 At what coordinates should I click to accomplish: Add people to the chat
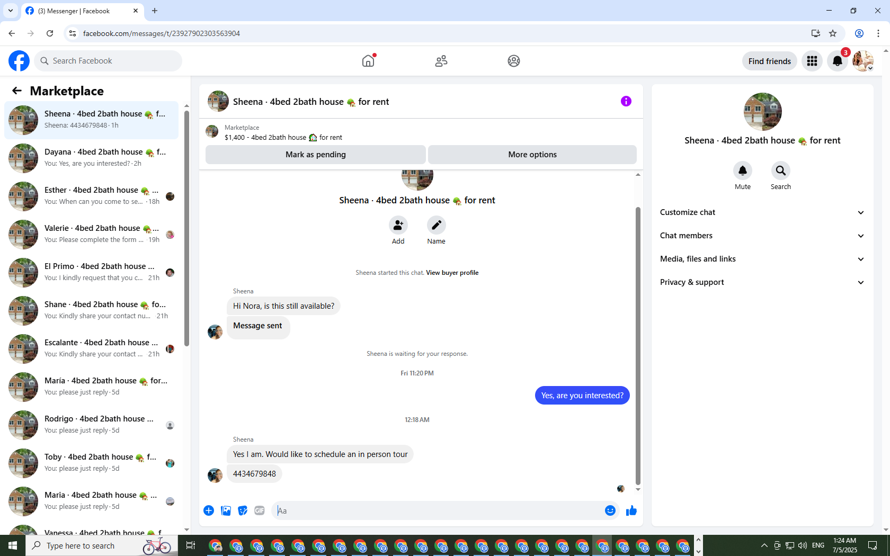398,225
